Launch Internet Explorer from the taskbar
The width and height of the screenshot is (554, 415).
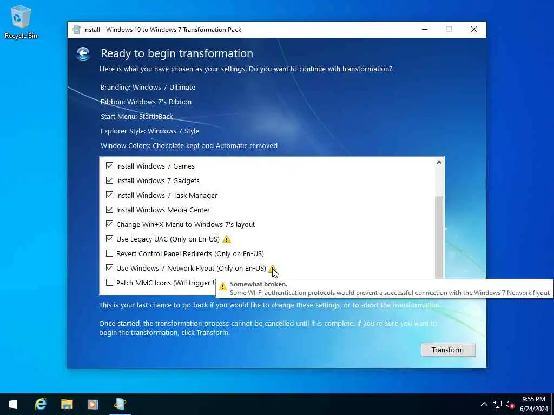pos(40,404)
